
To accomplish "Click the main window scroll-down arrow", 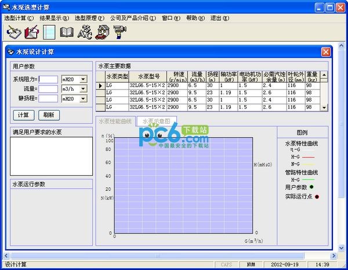I will click(x=342, y=248).
